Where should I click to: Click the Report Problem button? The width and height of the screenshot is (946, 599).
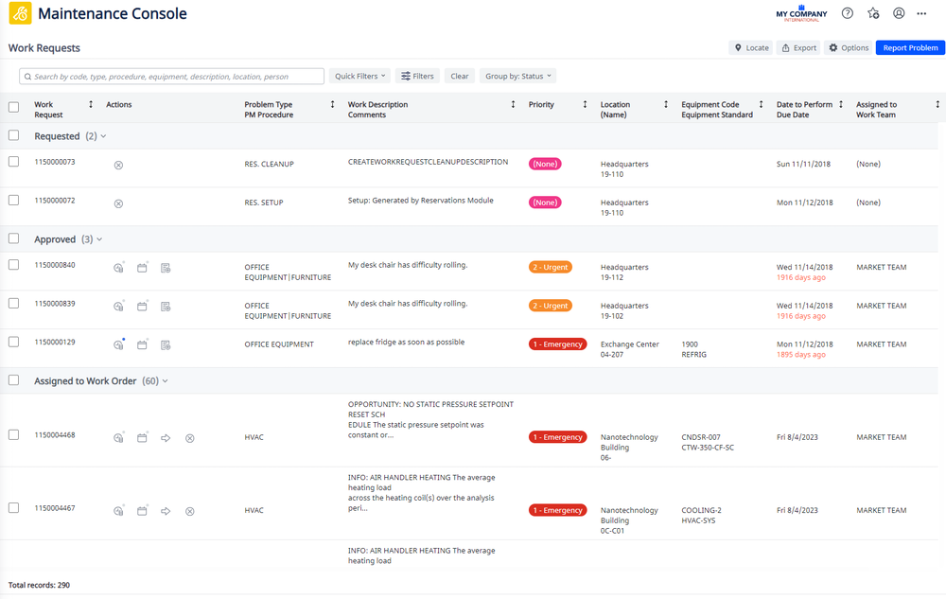coord(909,47)
